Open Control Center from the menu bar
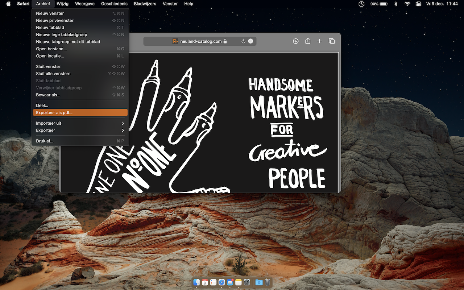This screenshot has width=464, height=290. click(x=419, y=4)
